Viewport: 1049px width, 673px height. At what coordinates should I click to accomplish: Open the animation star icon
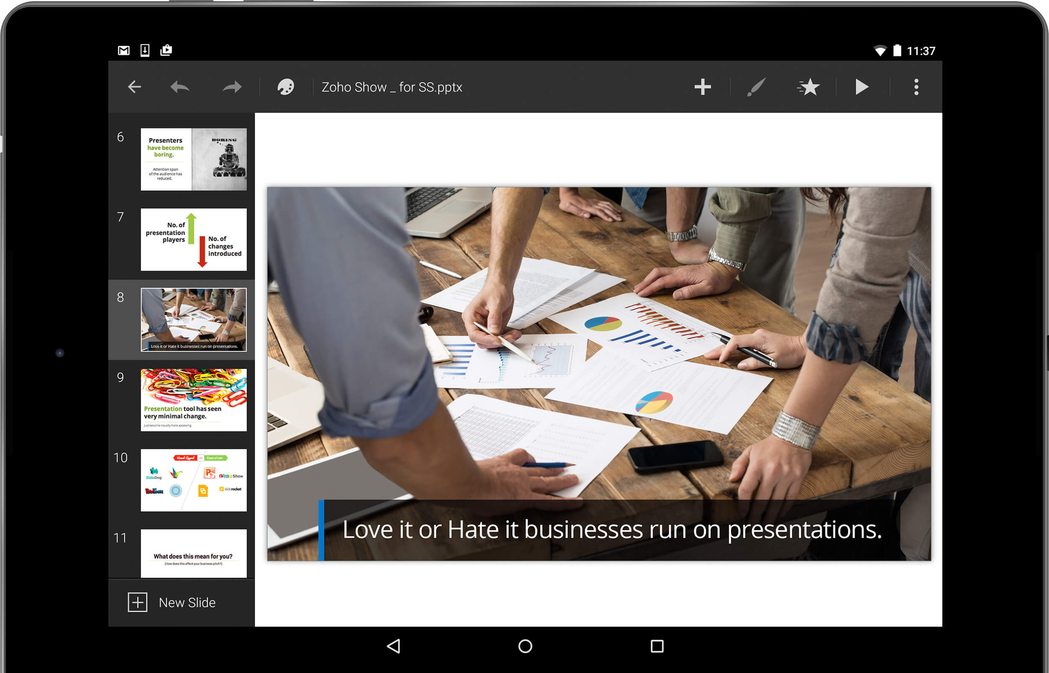(x=808, y=87)
